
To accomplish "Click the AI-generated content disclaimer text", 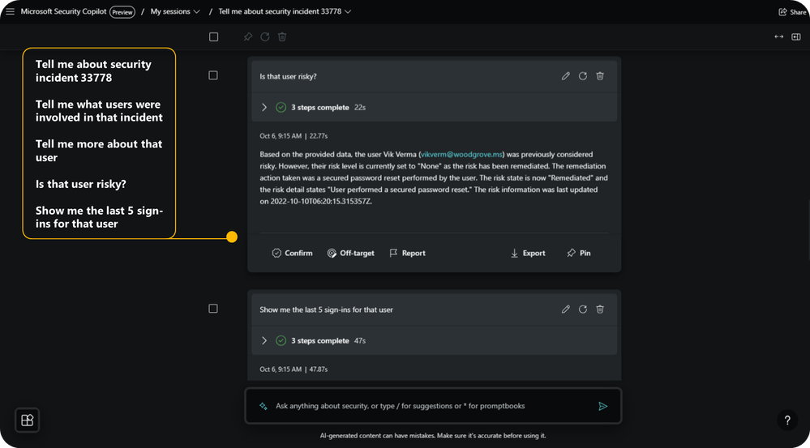I will 433,436.
